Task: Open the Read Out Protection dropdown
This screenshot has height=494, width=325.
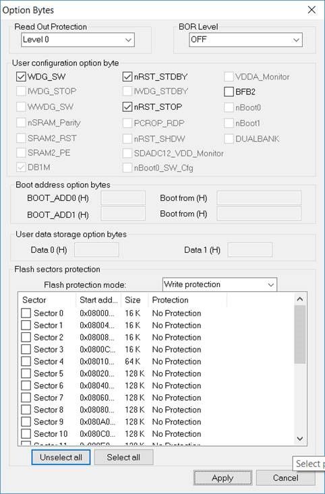Action: 78,40
